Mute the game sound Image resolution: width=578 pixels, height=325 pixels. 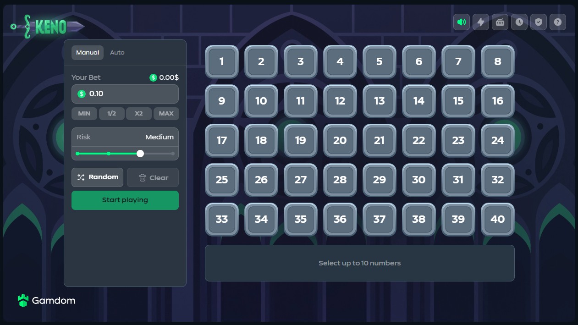click(462, 22)
